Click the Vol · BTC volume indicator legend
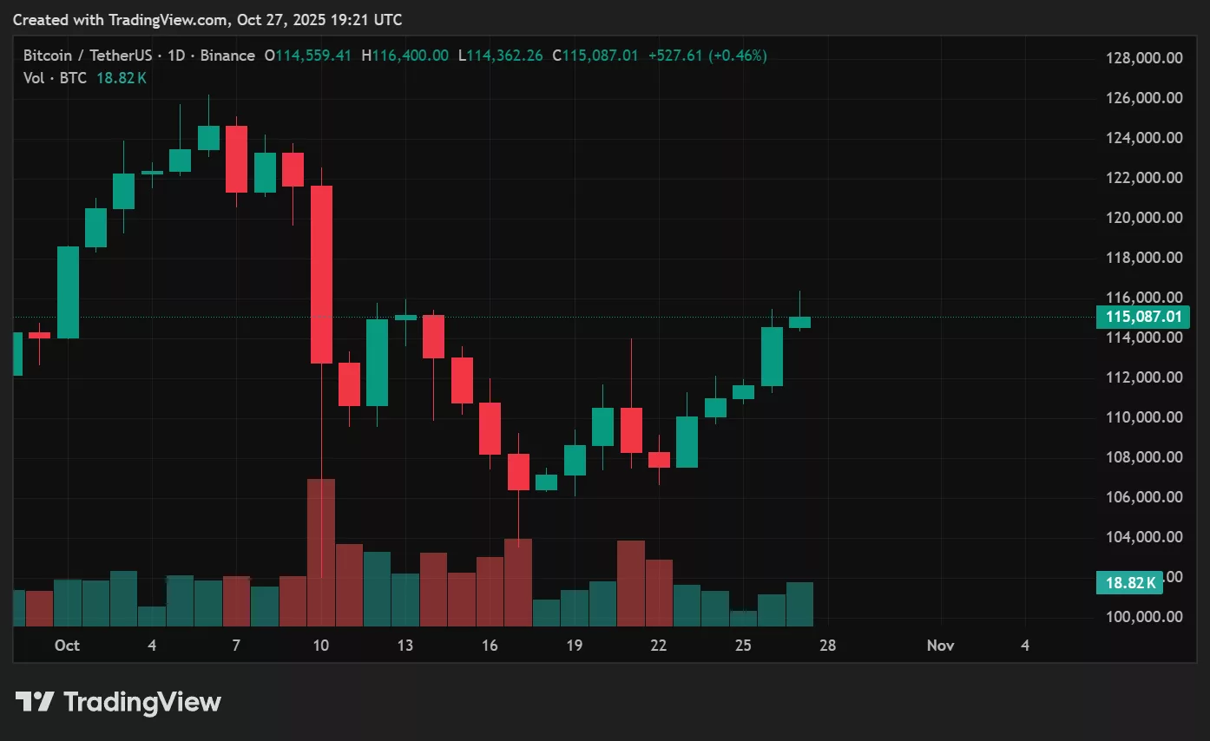 point(54,78)
